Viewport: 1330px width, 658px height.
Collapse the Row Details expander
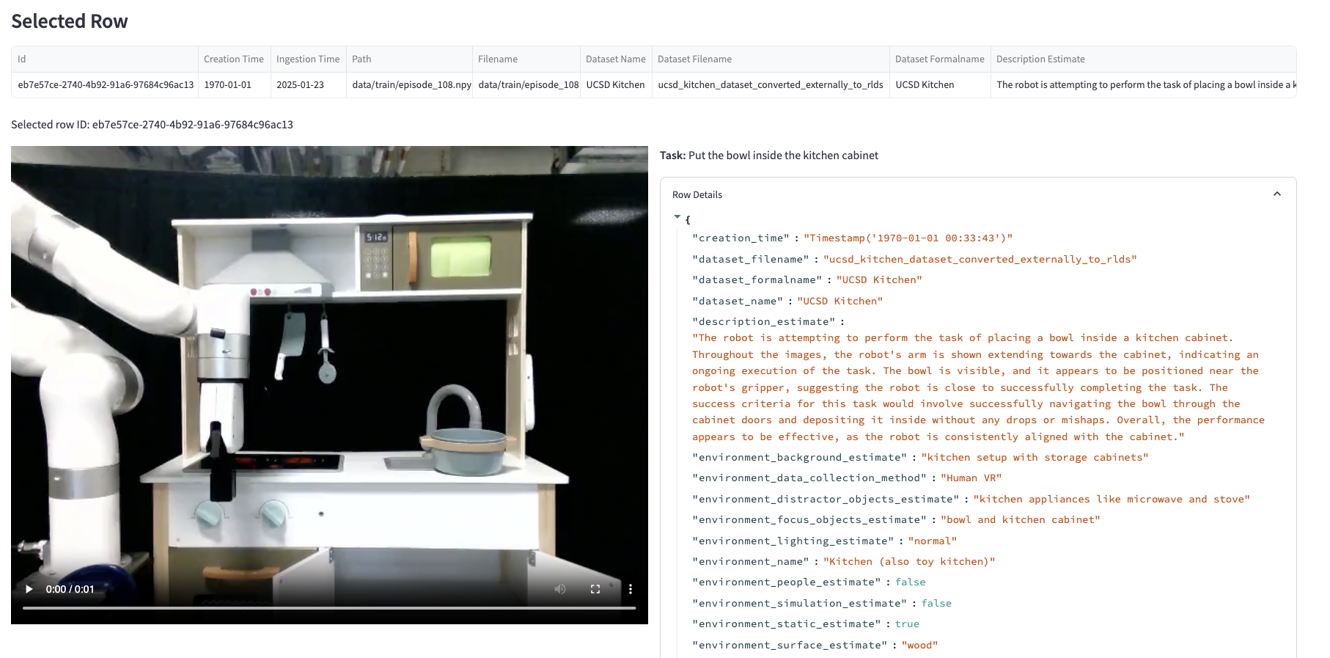coord(1276,194)
